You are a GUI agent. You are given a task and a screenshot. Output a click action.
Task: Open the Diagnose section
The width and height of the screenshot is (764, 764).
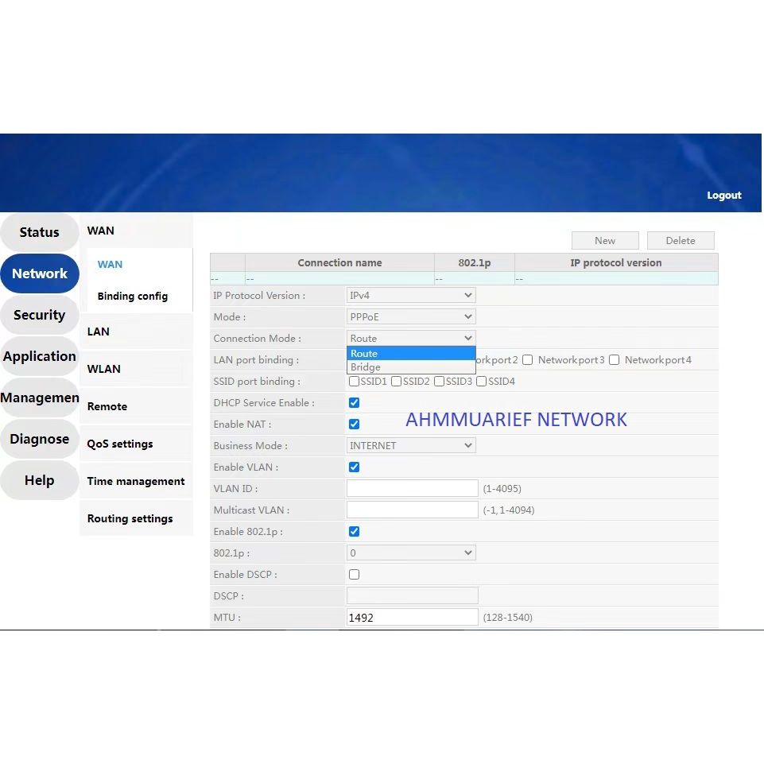tap(39, 439)
